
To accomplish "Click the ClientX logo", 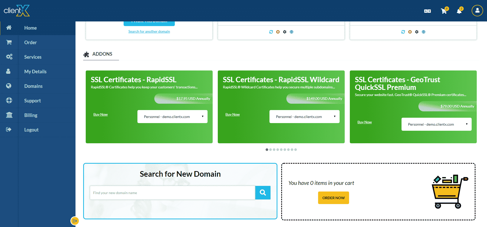I will point(17,11).
